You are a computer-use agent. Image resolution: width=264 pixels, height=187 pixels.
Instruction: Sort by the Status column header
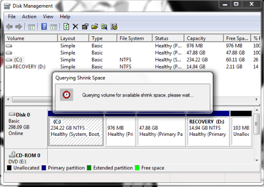coord(168,38)
